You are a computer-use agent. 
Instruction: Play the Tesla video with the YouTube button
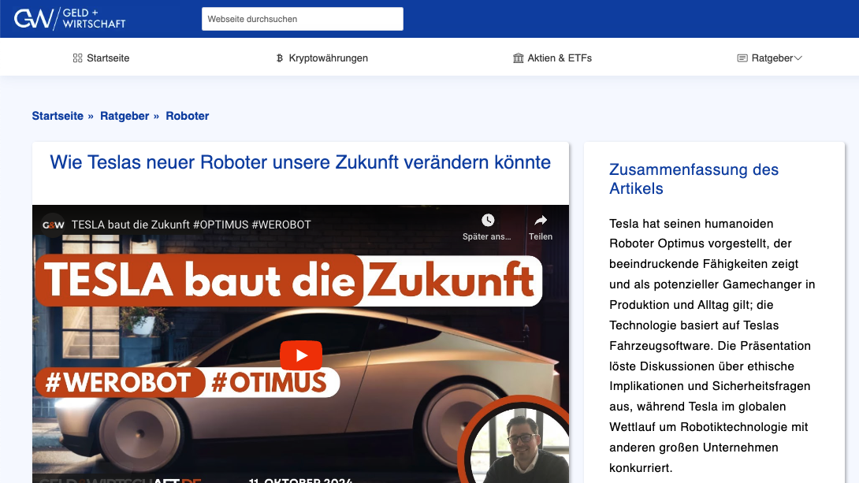tap(301, 355)
